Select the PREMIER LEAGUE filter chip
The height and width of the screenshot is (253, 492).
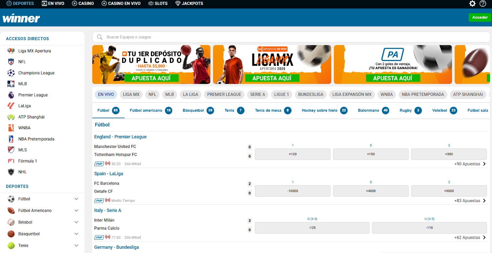(x=224, y=95)
